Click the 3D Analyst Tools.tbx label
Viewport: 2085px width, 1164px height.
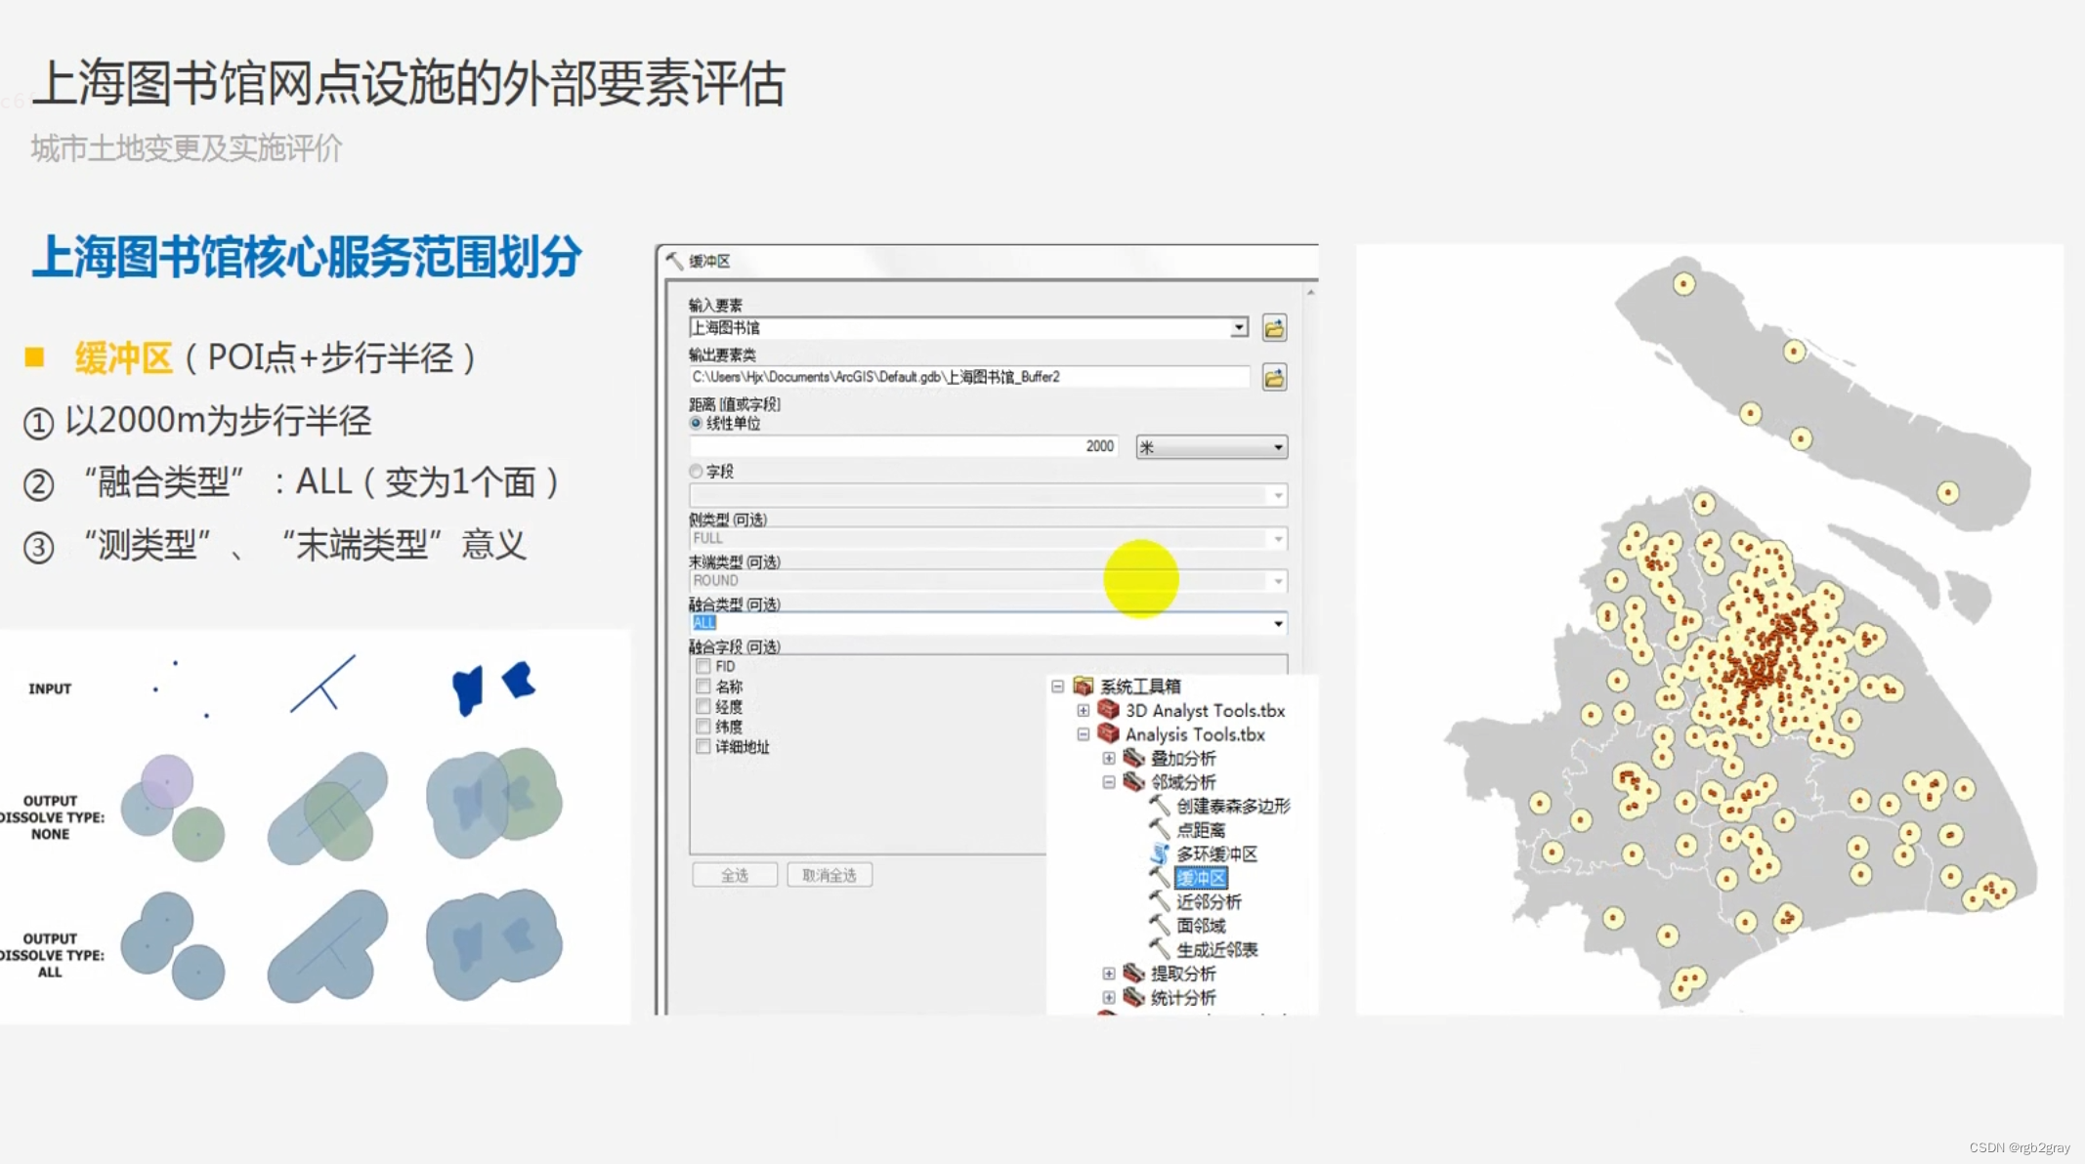pos(1205,710)
